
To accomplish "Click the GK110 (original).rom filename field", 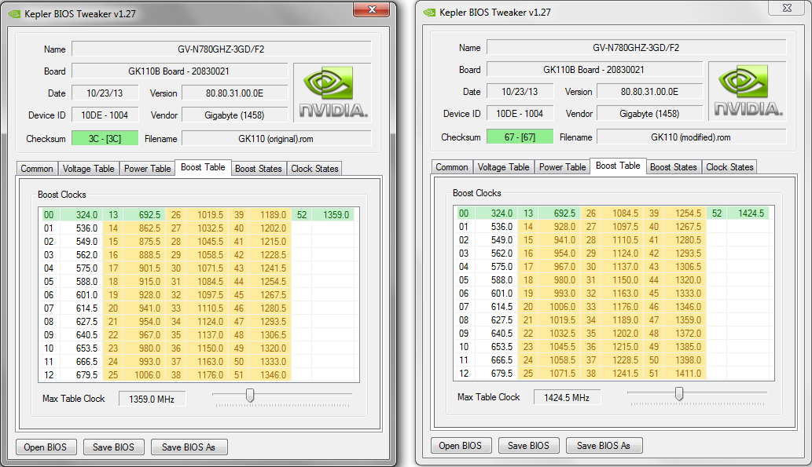I will tap(276, 139).
